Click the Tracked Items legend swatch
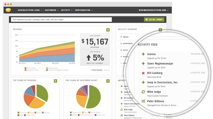 tap(25, 70)
